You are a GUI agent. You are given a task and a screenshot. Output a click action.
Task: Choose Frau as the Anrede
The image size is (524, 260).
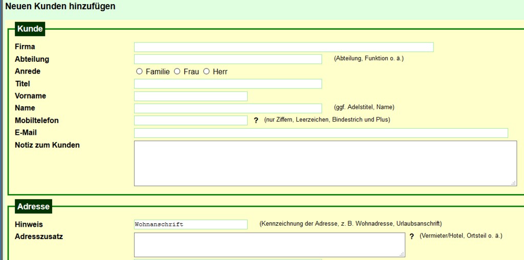click(177, 72)
